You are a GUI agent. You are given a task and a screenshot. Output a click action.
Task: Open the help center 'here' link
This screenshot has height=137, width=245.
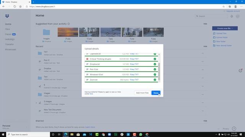coord(91,94)
